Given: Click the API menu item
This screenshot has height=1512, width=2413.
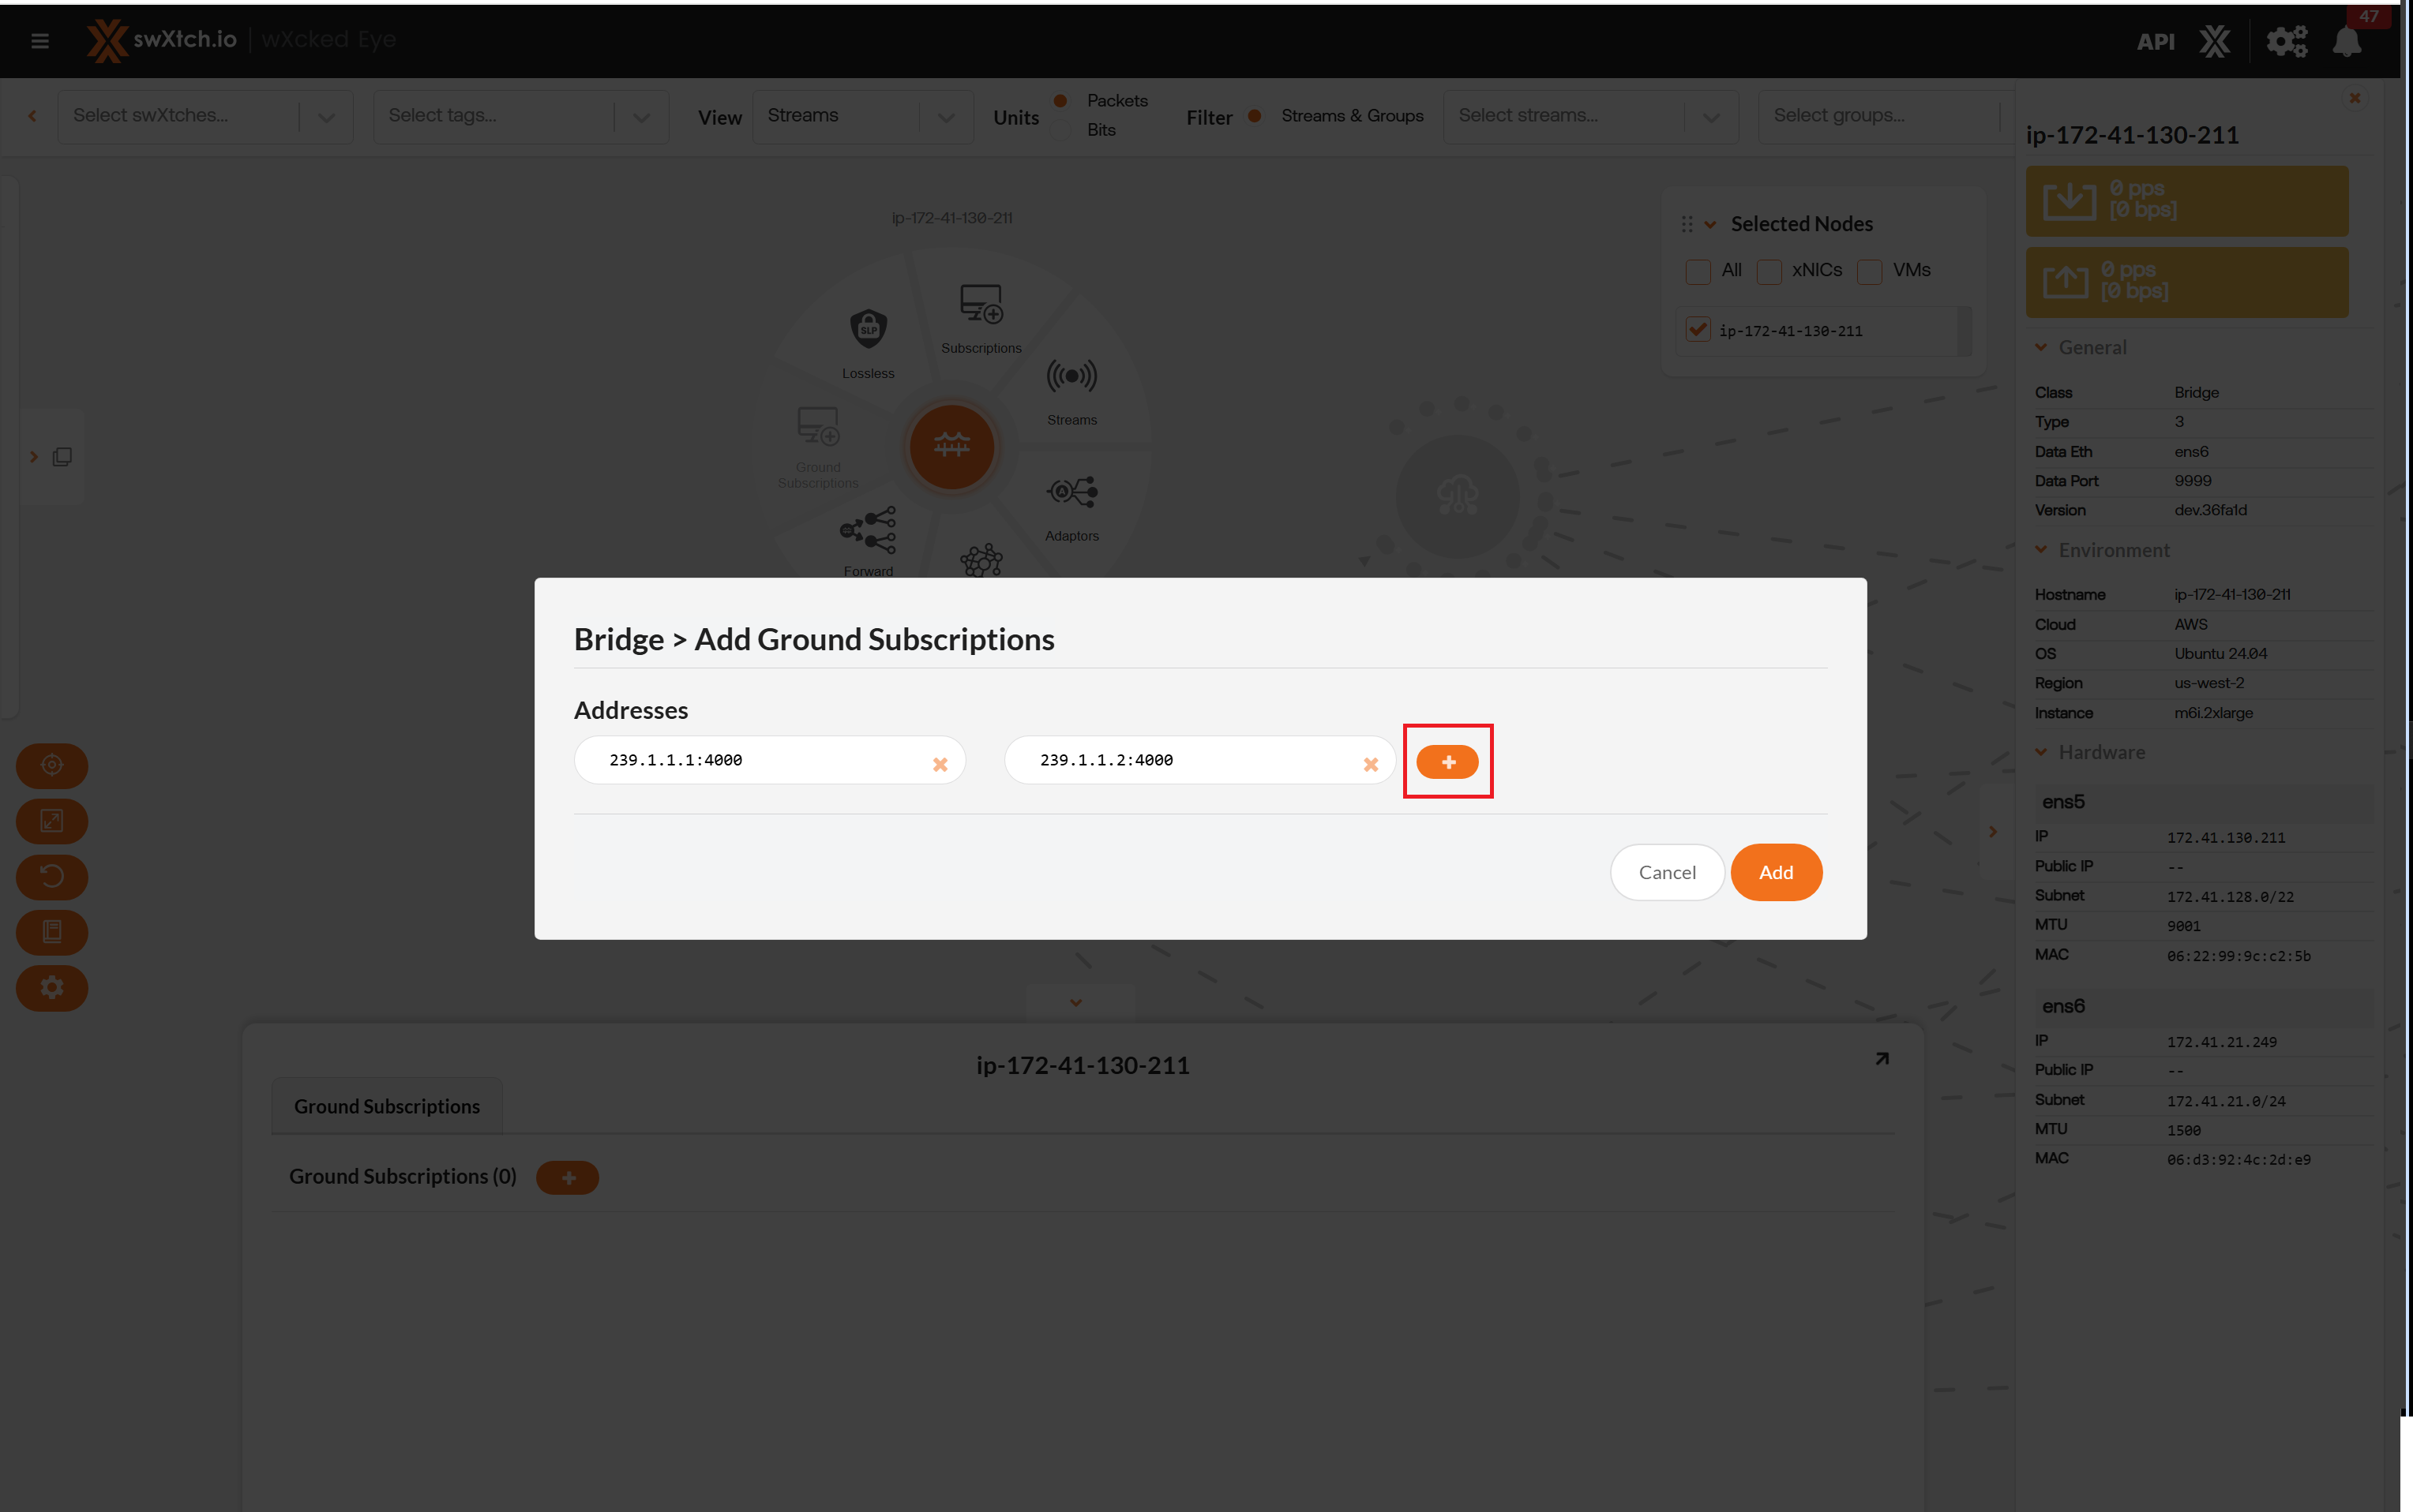Looking at the screenshot, I should pos(2155,42).
